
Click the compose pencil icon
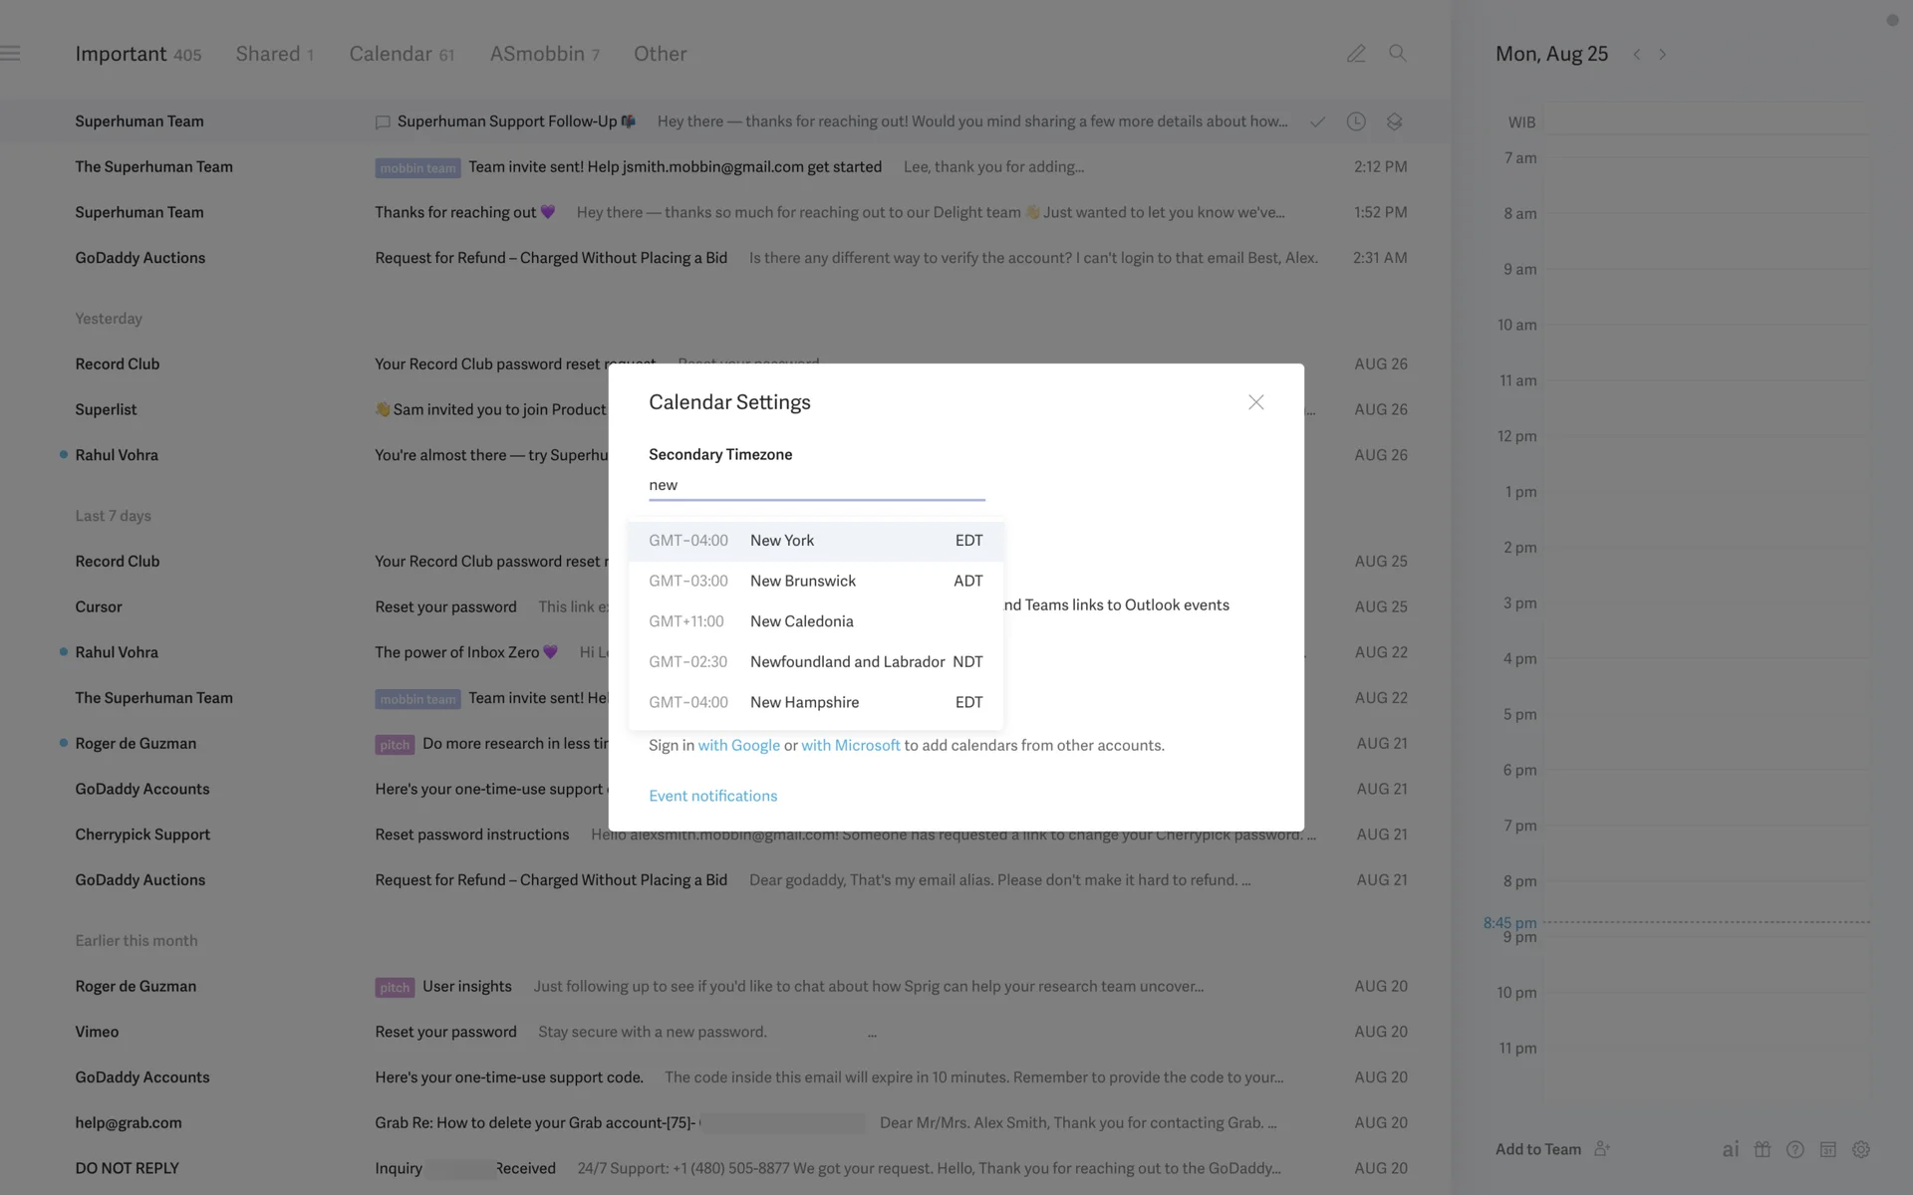[1356, 54]
